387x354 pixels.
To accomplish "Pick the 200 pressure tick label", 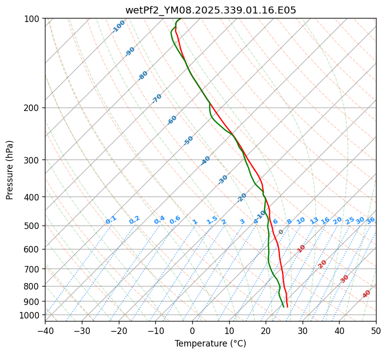I will (x=33, y=108).
